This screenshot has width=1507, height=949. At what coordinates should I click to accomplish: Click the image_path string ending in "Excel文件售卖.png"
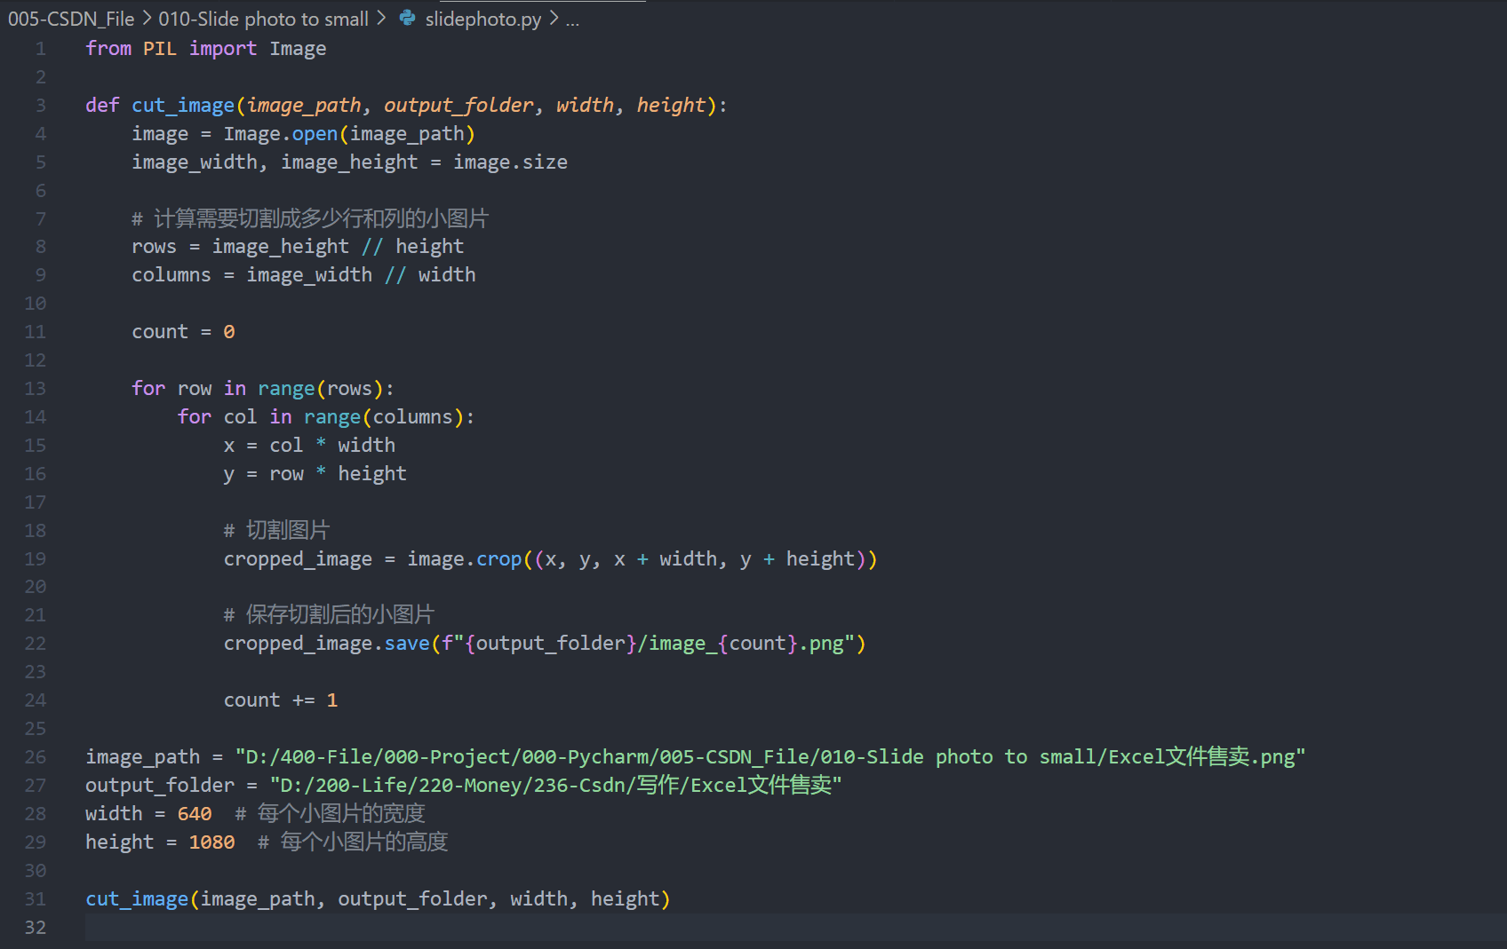point(769,757)
